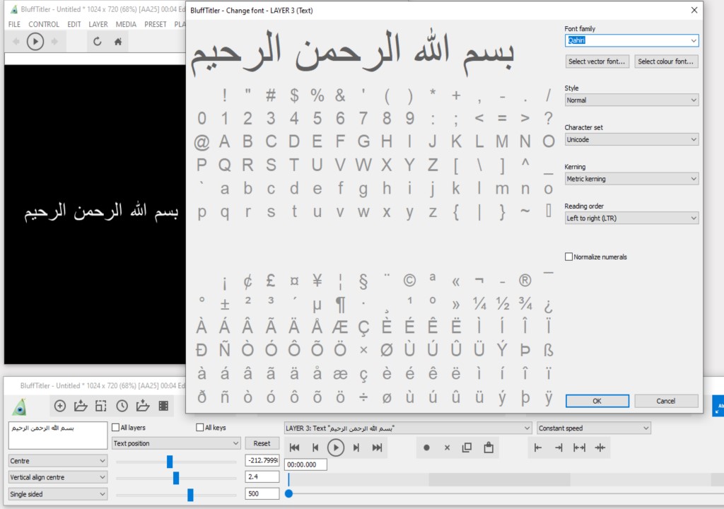
Task: Open the Centre alignment dropdown
Action: click(58, 461)
